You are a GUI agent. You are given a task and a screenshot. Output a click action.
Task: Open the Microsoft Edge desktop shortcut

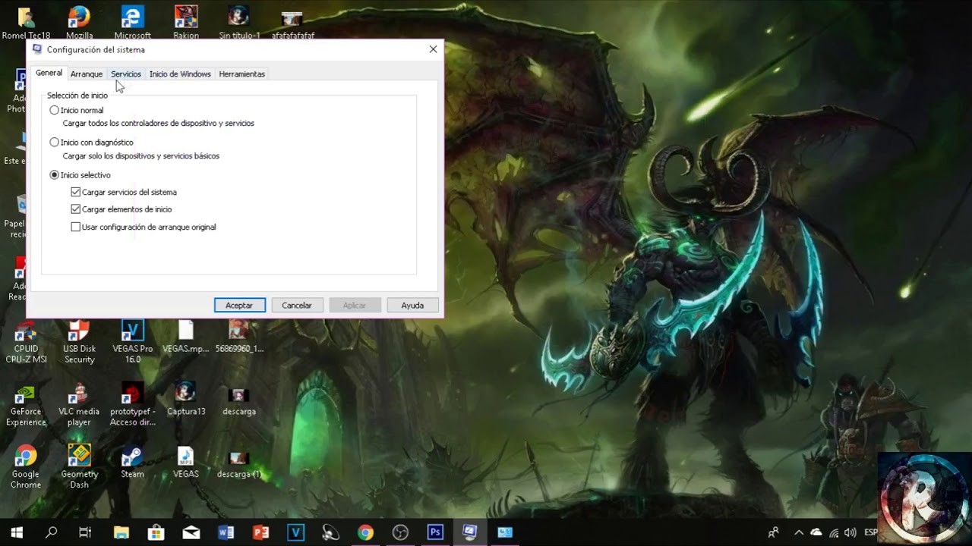pyautogui.click(x=132, y=22)
